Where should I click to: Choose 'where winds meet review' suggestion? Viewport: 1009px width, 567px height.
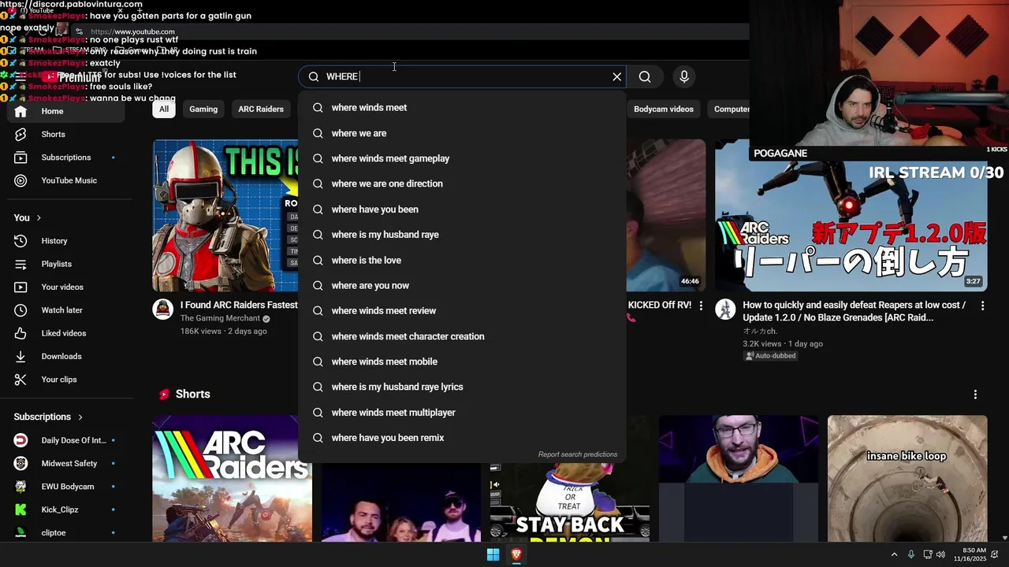(x=462, y=310)
